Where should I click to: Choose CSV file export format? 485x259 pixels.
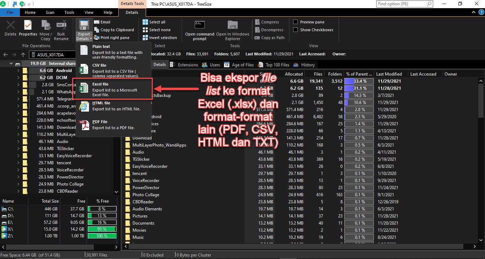pyautogui.click(x=114, y=70)
